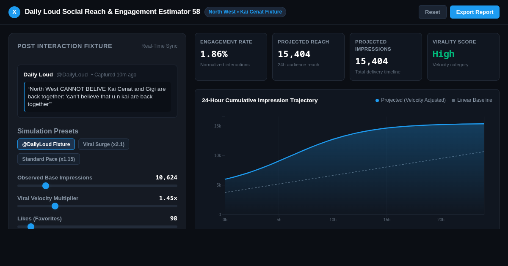Click the Daily Loud author name
Image resolution: width=508 pixels, height=266 pixels.
(38, 75)
